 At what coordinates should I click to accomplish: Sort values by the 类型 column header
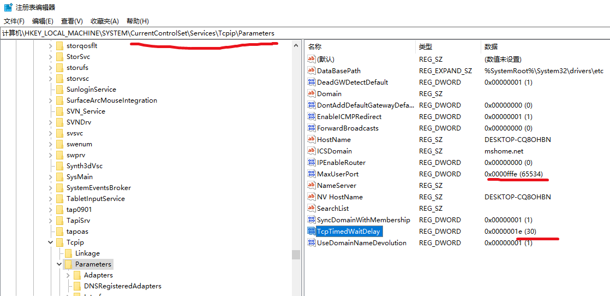tap(448, 47)
